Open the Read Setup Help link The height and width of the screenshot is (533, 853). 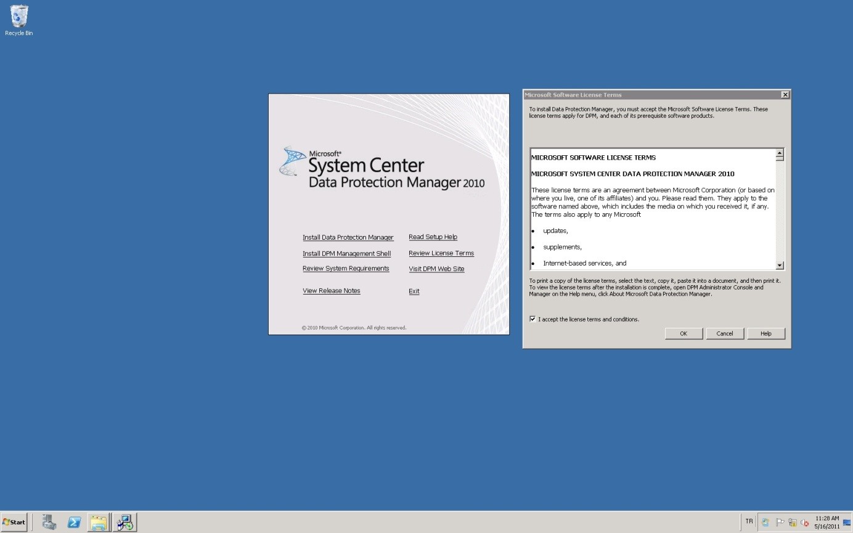433,237
